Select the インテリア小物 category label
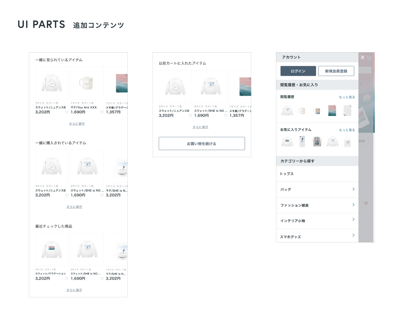Screen dimensions: 404x316 (293, 221)
